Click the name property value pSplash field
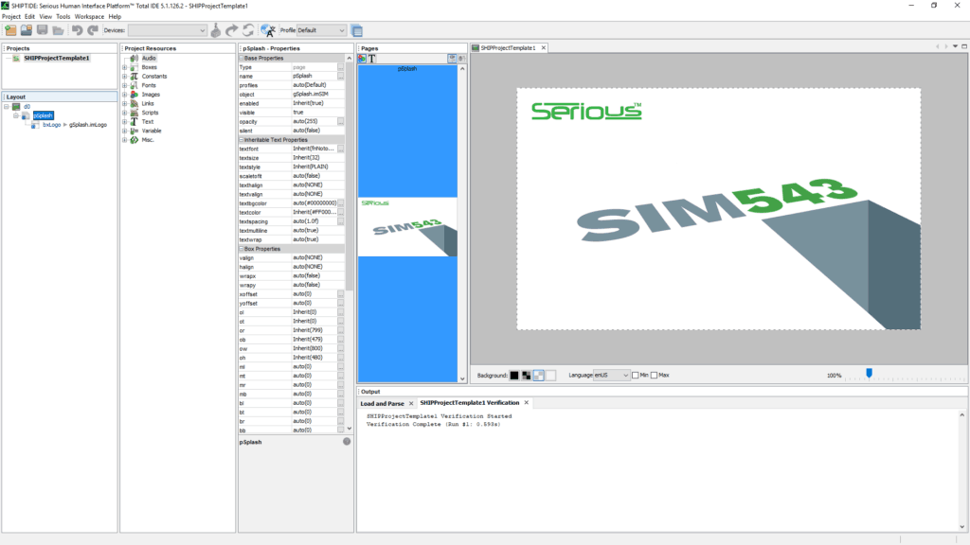Viewport: 970px width, 545px height. 314,76
